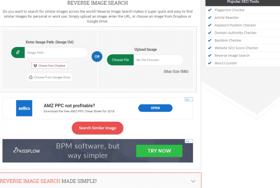Screen dimensions: 280x188
Task: Open the Word Counter tool
Action: tap(226, 63)
